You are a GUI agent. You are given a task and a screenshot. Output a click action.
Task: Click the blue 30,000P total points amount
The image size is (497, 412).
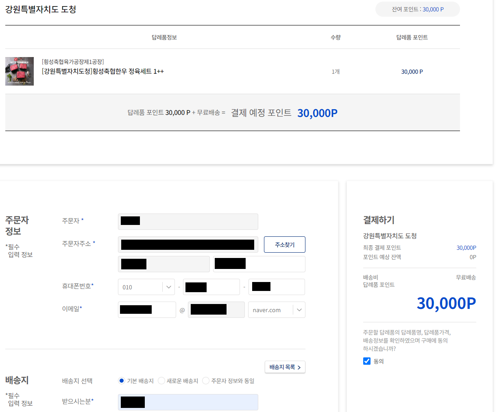click(x=446, y=303)
